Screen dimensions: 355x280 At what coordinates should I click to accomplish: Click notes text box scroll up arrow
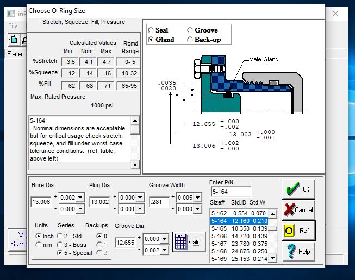click(135, 120)
